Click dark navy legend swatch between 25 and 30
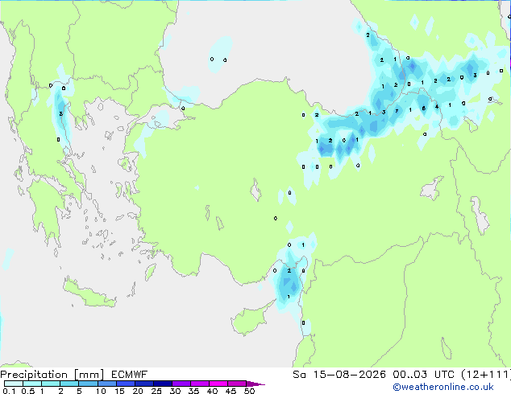 162,384
